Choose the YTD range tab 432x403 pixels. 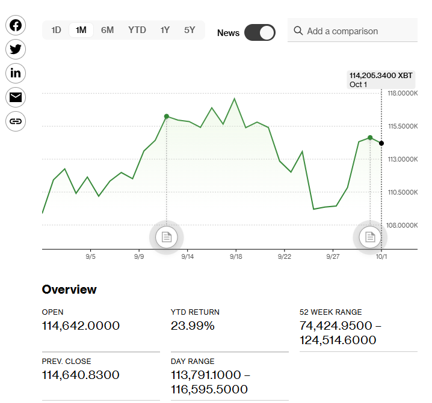137,30
